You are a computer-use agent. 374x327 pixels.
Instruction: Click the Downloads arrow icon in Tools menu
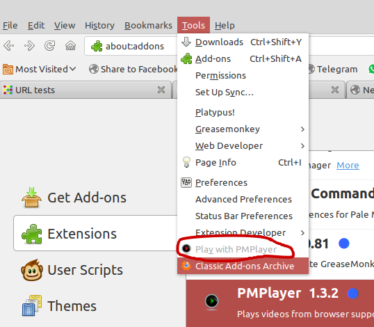pyautogui.click(x=186, y=42)
